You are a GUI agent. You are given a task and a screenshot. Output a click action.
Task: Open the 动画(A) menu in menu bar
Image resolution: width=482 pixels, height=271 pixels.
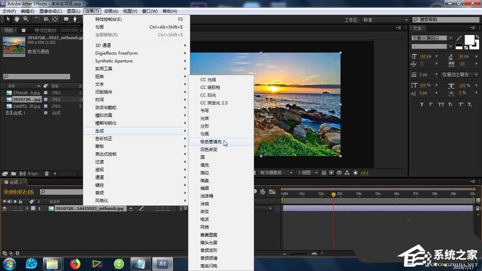(x=111, y=11)
